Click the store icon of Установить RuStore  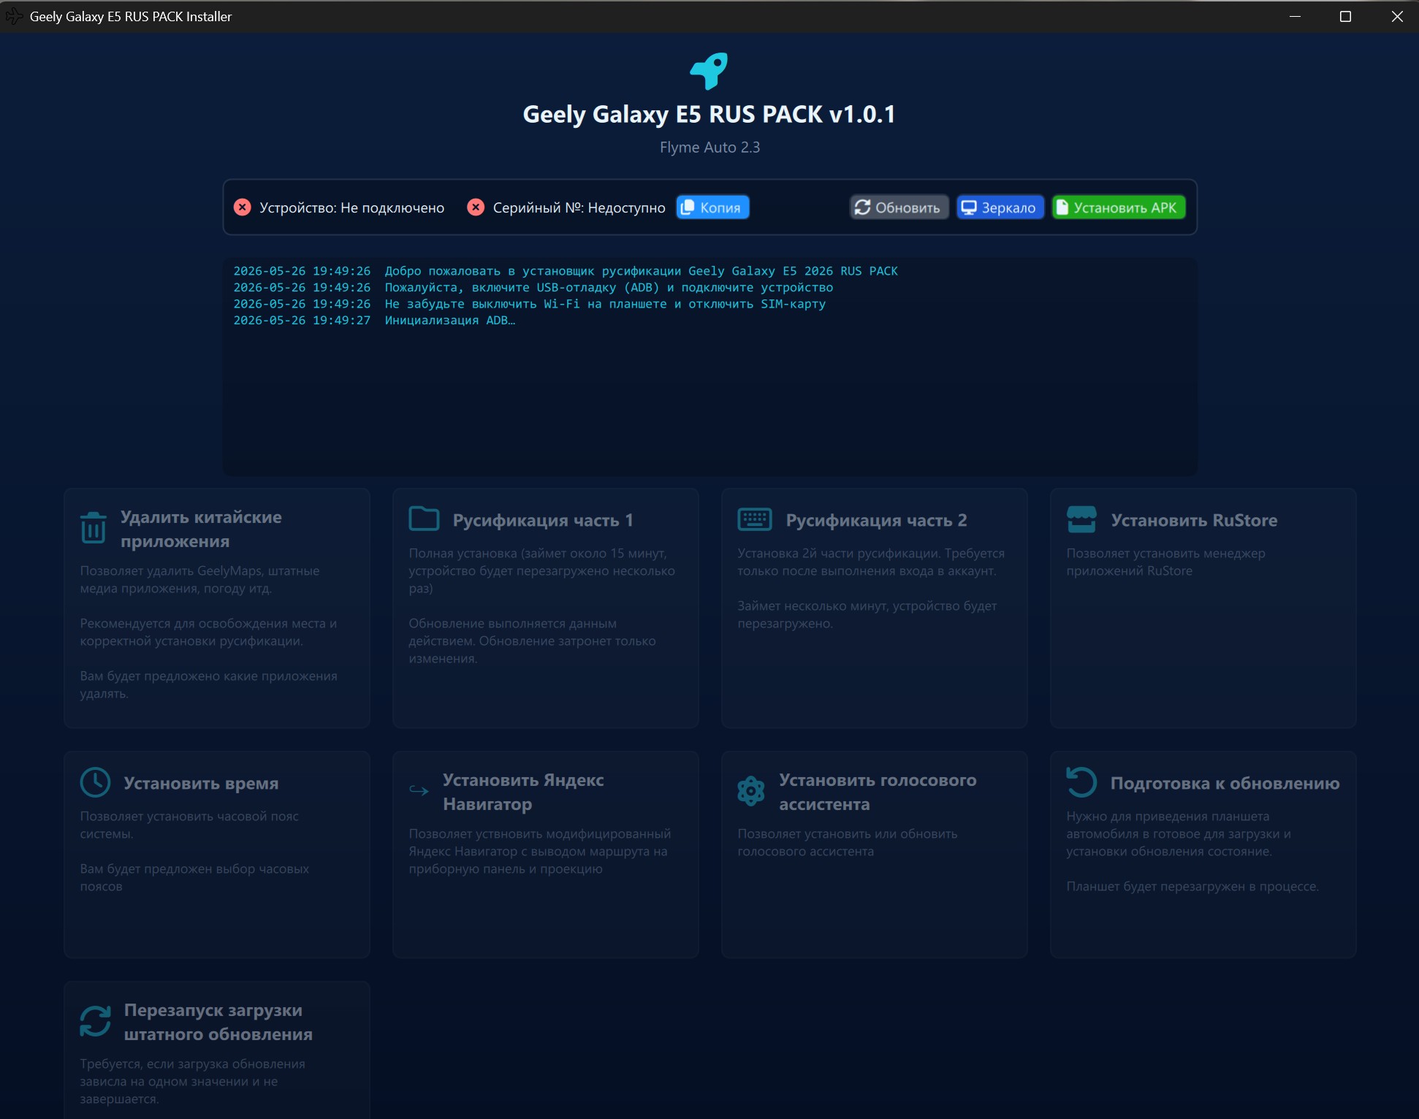tap(1081, 519)
